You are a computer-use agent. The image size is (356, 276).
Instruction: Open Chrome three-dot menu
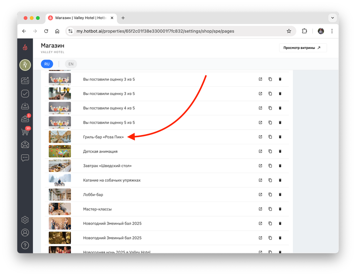pos(332,31)
